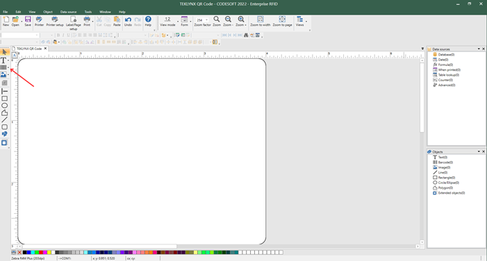Open Printer setup
The height and width of the screenshot is (261, 487).
(x=55, y=22)
